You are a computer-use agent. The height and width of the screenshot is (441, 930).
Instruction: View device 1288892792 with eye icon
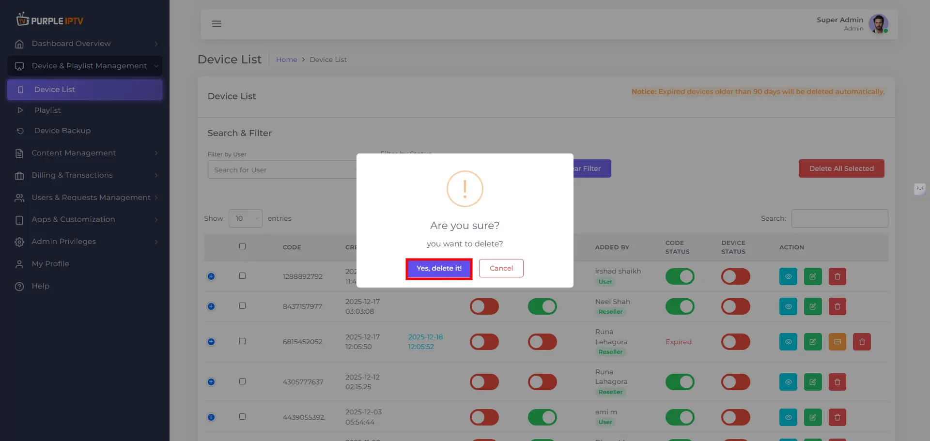pyautogui.click(x=788, y=276)
